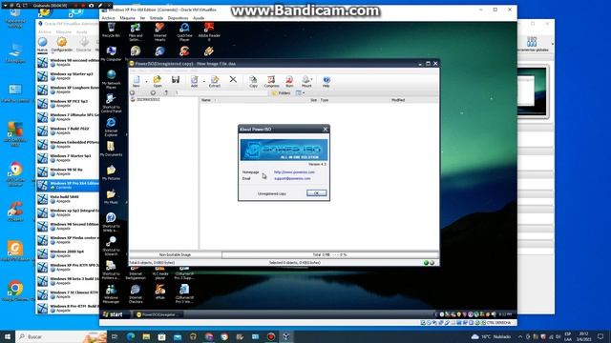Open Google Chrome shortcut on host desktop
Viewport: 611px width, 343px height.
click(x=15, y=291)
